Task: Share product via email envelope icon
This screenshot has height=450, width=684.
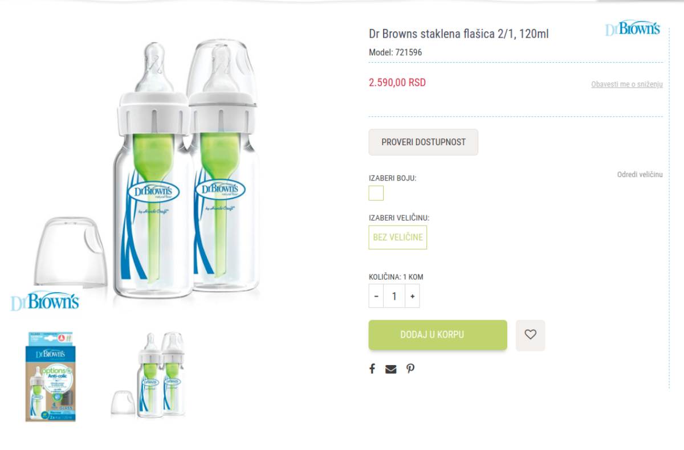Action: [390, 369]
